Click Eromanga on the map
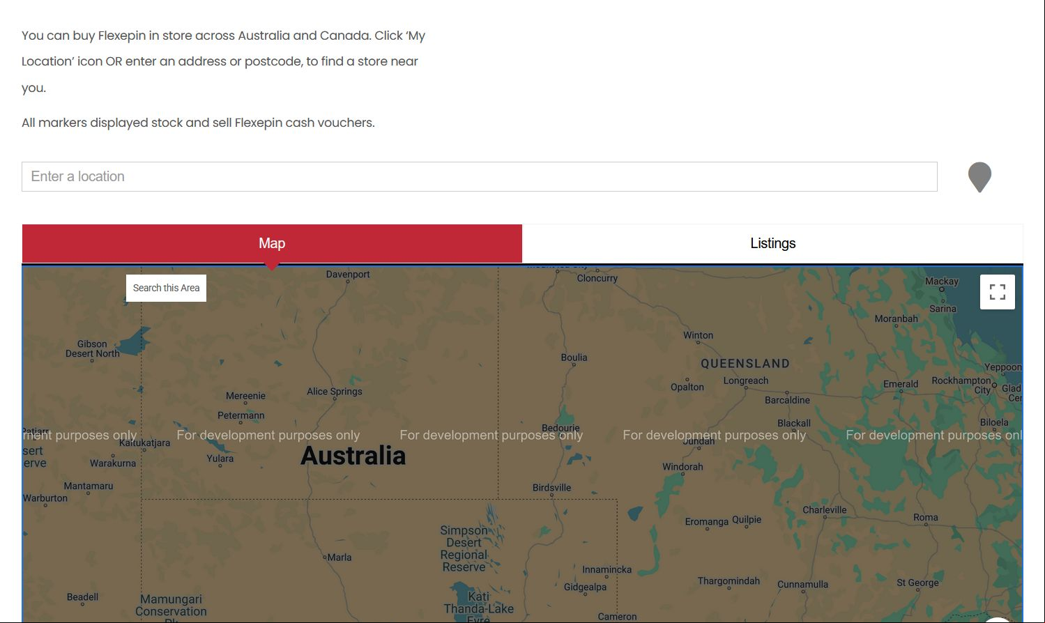Image resolution: width=1045 pixels, height=623 pixels. [x=706, y=522]
